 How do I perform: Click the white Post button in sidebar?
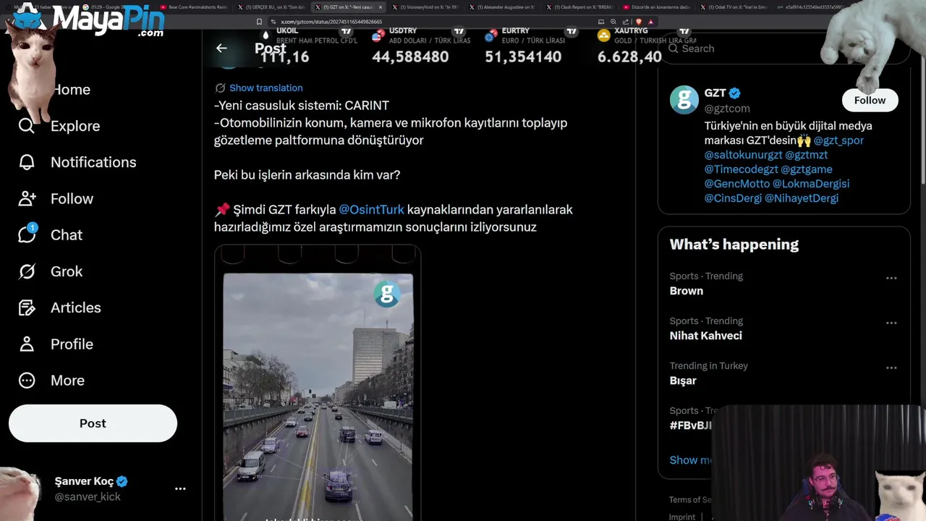[93, 423]
